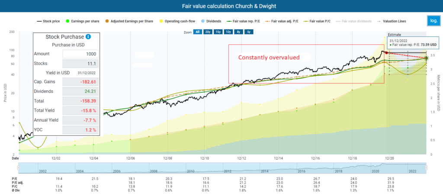Enable the greyed Fair value dividends series
The height and width of the screenshot is (194, 443).
(x=353, y=21)
